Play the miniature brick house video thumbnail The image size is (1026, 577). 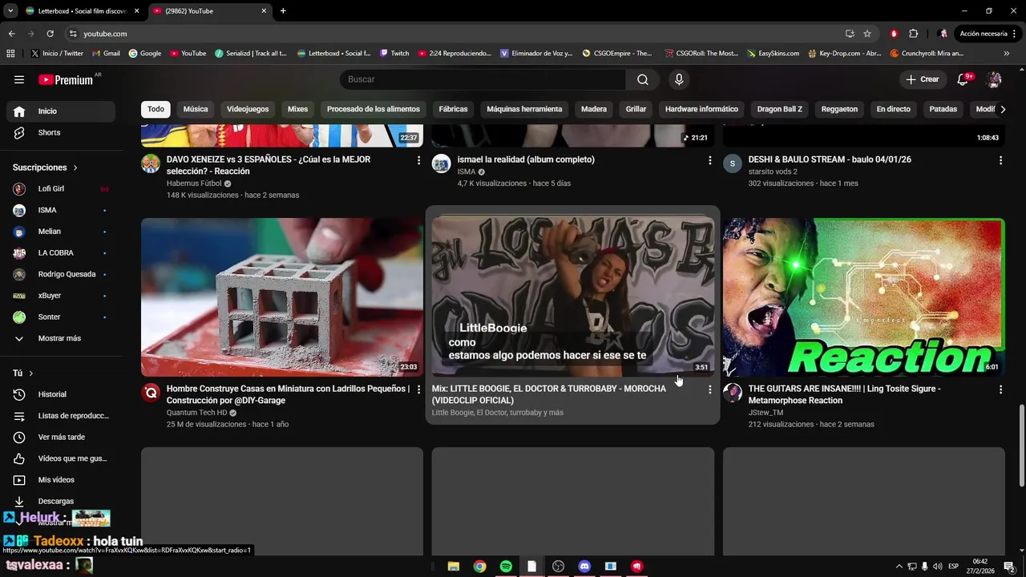282,297
